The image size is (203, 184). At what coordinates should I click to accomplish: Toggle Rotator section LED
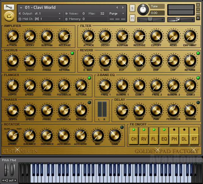122,127
